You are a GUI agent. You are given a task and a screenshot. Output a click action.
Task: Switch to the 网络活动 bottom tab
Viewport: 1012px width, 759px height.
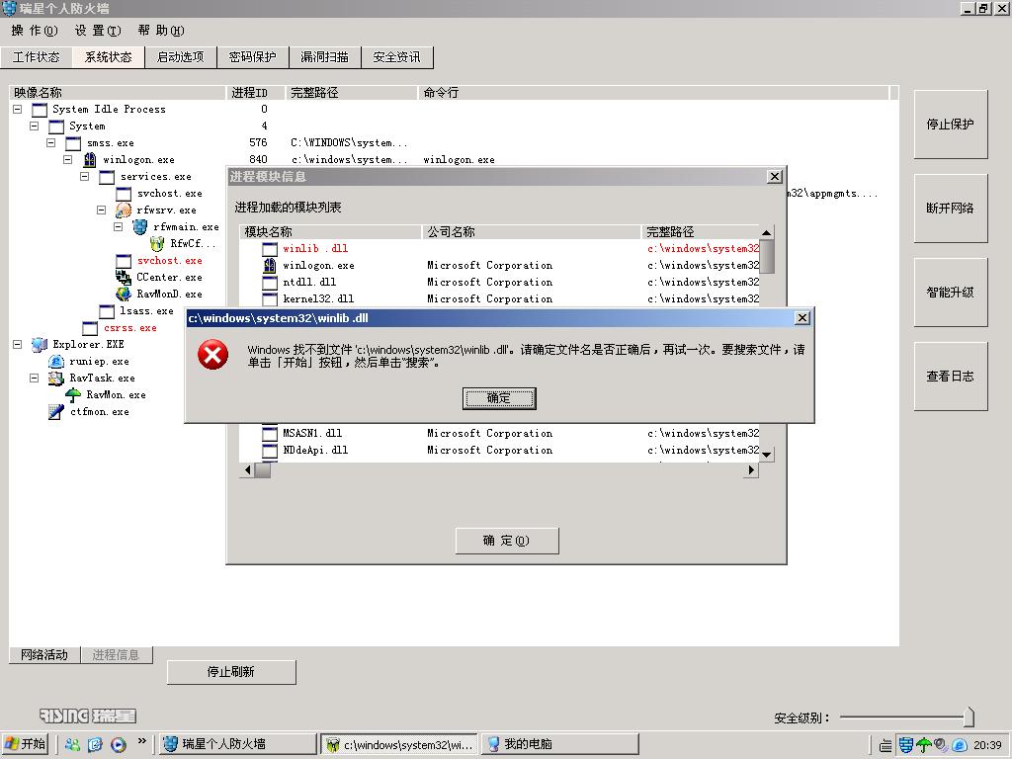(43, 654)
